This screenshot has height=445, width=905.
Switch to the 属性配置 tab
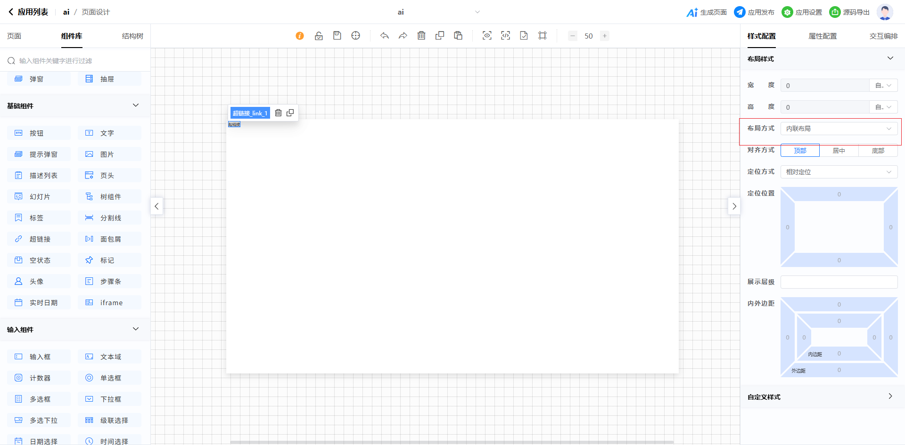(823, 36)
